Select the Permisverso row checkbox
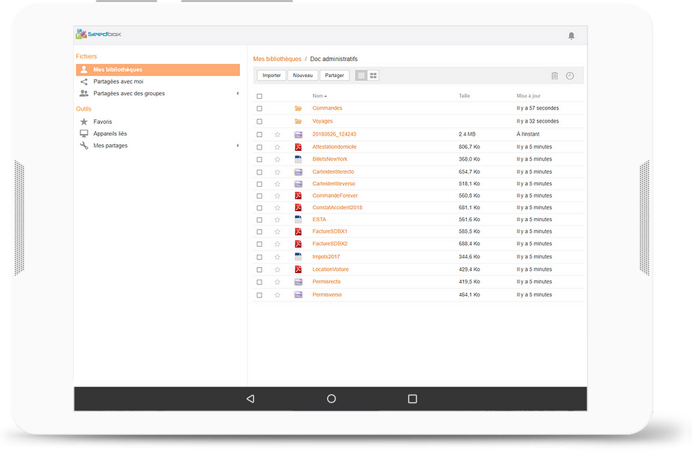The height and width of the screenshot is (468, 692). click(259, 295)
